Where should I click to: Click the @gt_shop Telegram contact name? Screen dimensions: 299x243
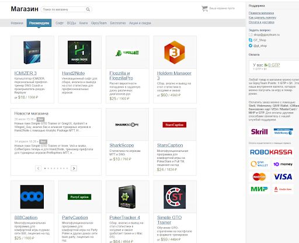click(260, 46)
